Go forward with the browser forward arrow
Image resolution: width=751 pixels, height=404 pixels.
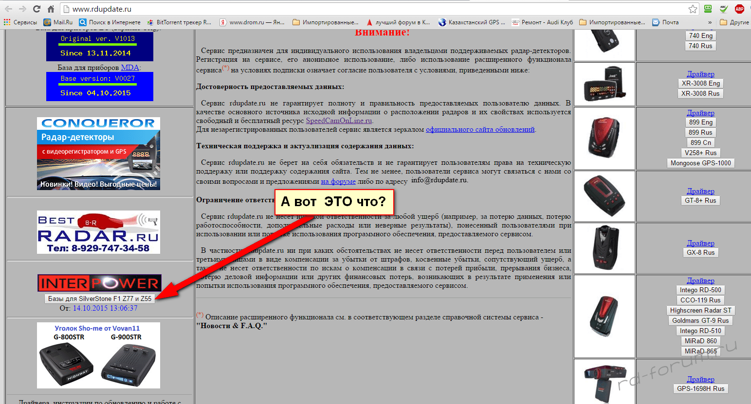(x=22, y=9)
